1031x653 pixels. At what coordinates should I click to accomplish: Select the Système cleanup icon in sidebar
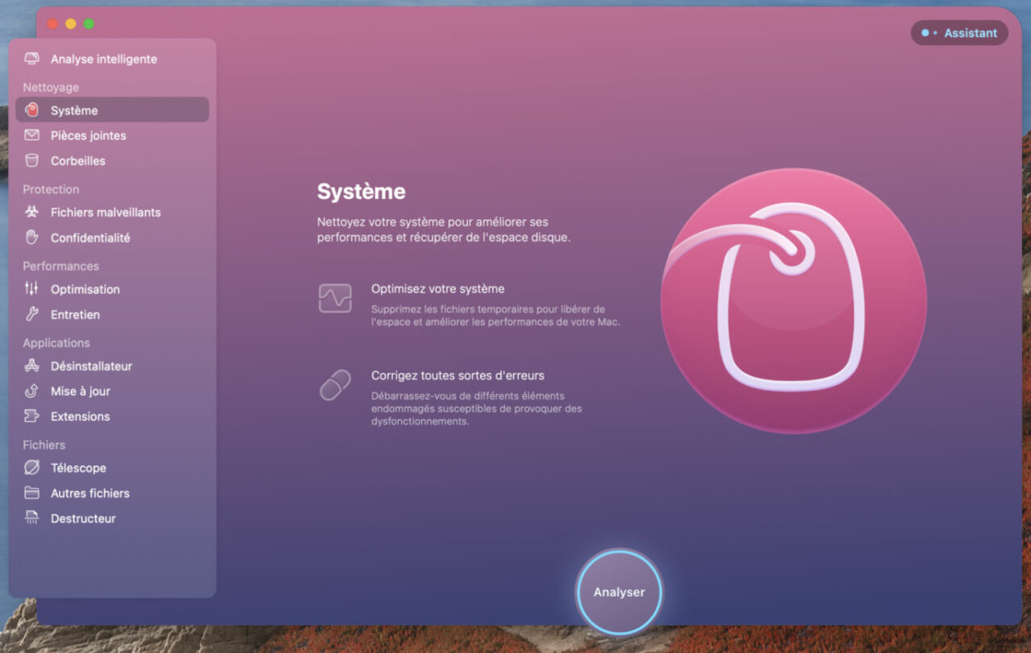click(33, 110)
